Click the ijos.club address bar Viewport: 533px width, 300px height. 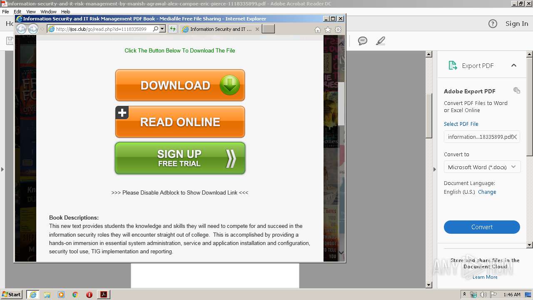tap(99, 29)
